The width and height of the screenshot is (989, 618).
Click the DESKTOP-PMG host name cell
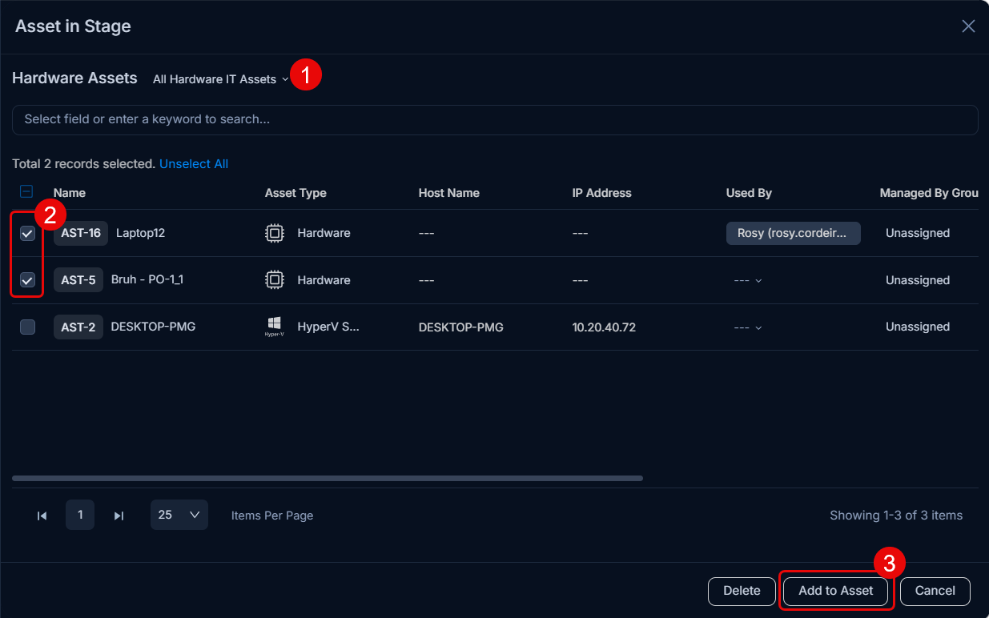[x=460, y=327]
